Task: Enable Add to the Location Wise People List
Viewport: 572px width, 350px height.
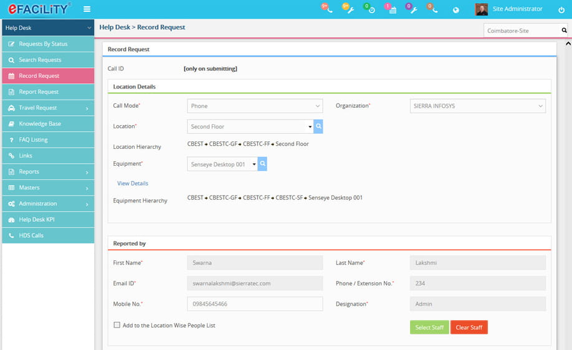Action: 117,325
